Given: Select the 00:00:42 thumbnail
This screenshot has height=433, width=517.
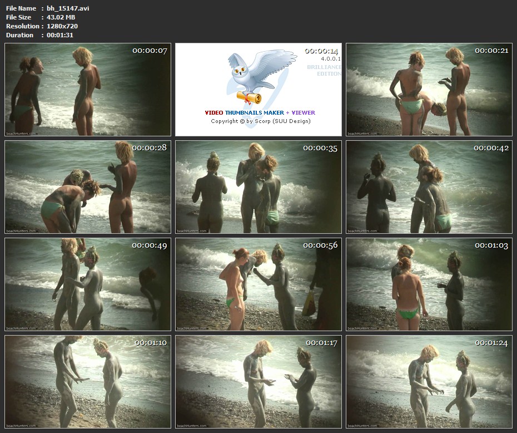Looking at the screenshot, I should (x=429, y=186).
